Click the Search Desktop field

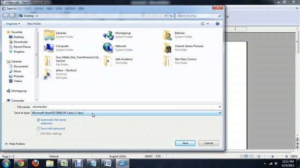pyautogui.click(x=197, y=16)
